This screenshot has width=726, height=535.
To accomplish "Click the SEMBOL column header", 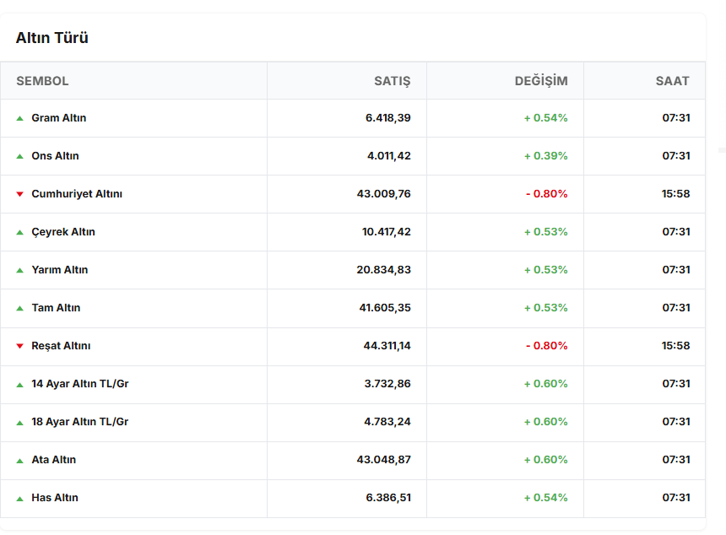I will click(42, 81).
